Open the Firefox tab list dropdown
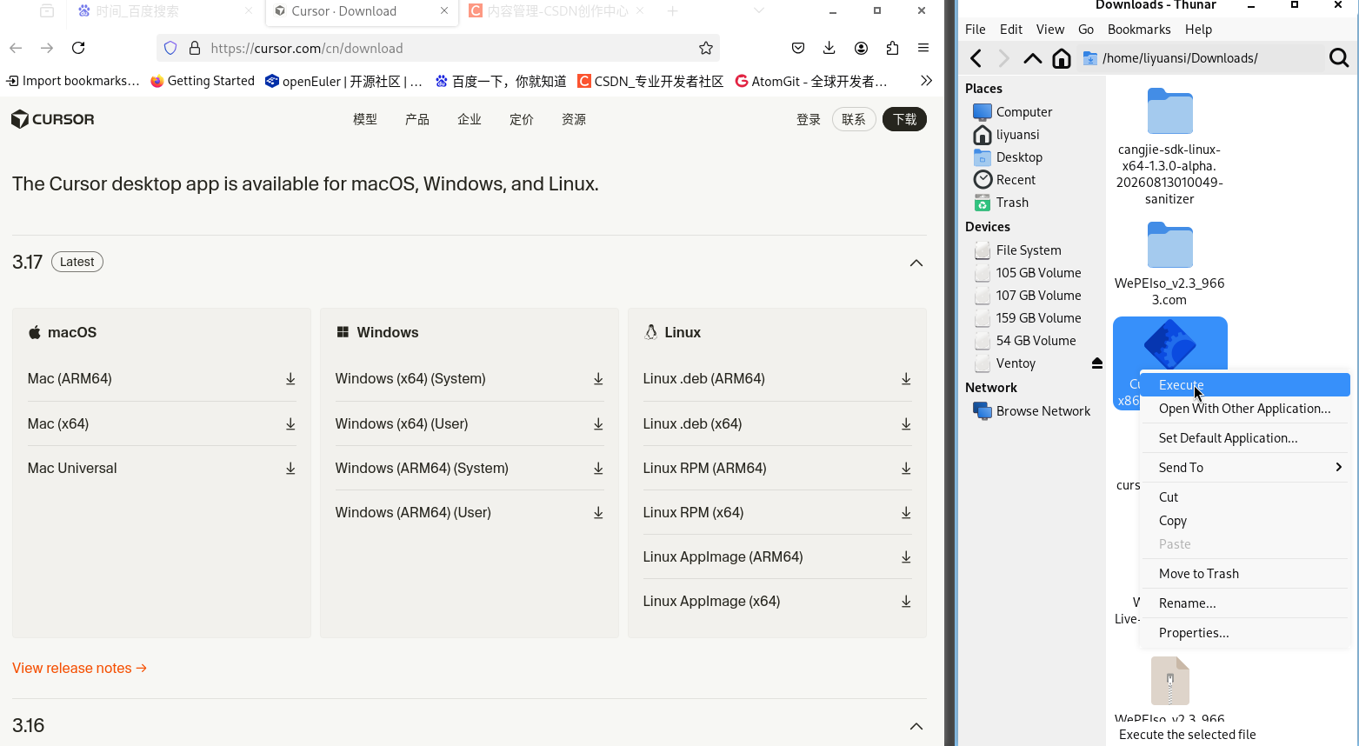Image resolution: width=1359 pixels, height=746 pixels. click(x=759, y=11)
